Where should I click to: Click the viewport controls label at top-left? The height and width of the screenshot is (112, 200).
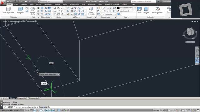point(19,21)
